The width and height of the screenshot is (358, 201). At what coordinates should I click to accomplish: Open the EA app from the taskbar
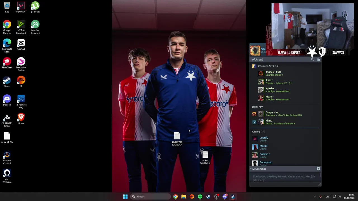click(x=192, y=197)
